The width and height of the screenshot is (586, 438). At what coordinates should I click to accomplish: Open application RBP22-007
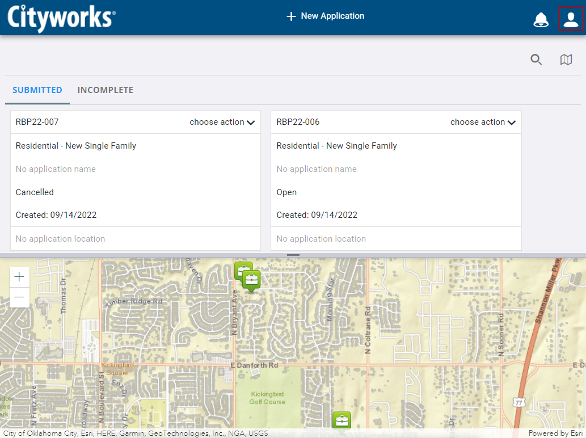pos(37,122)
